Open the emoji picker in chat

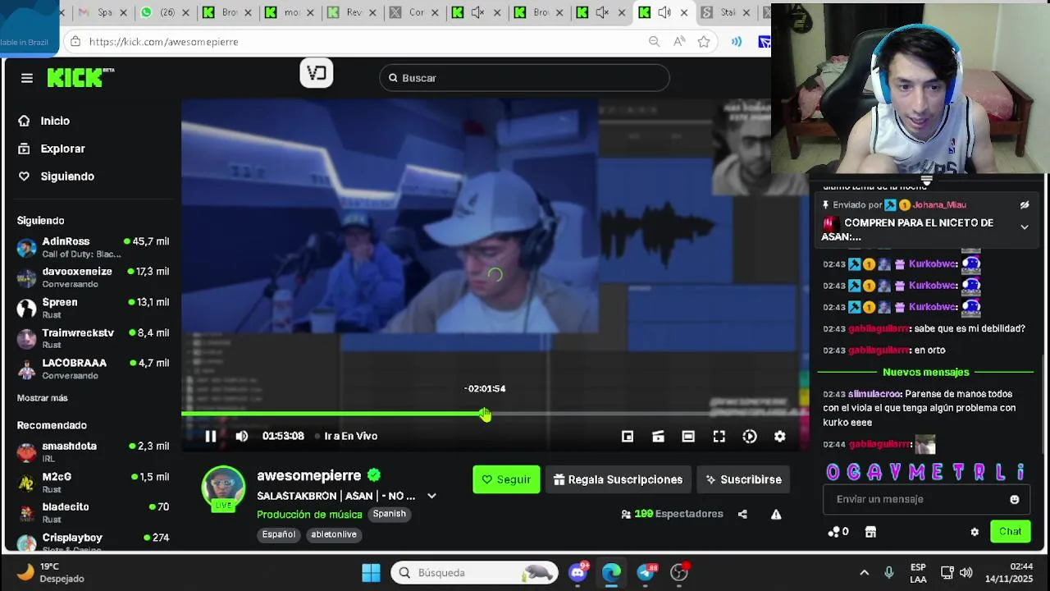point(1015,500)
